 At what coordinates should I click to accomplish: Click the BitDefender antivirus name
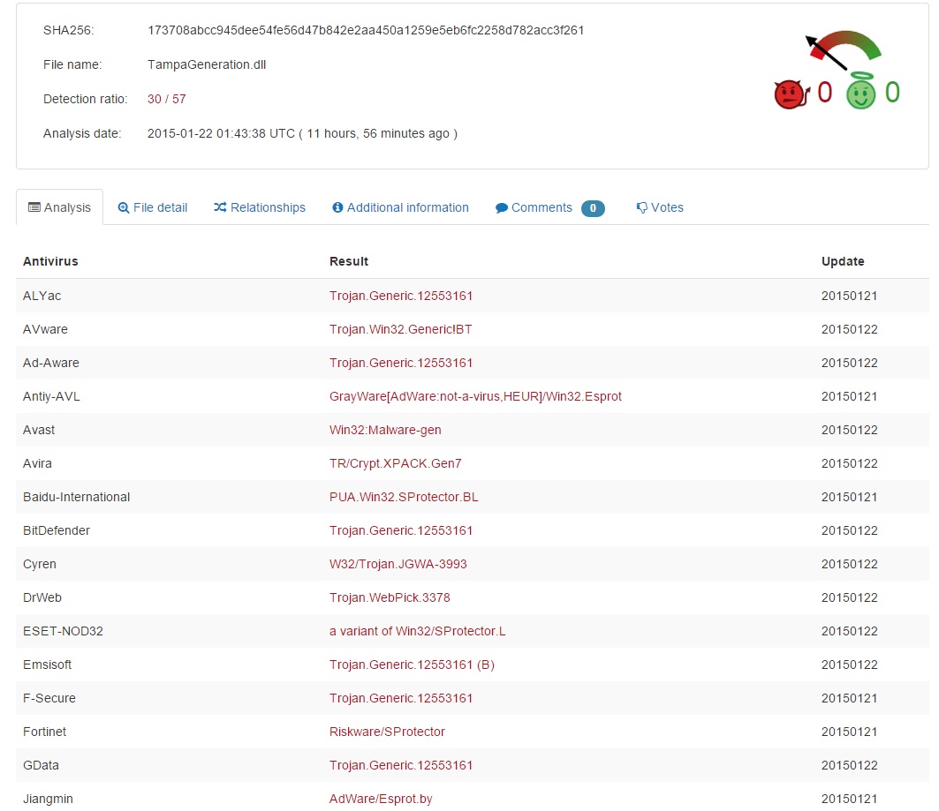[x=57, y=530]
